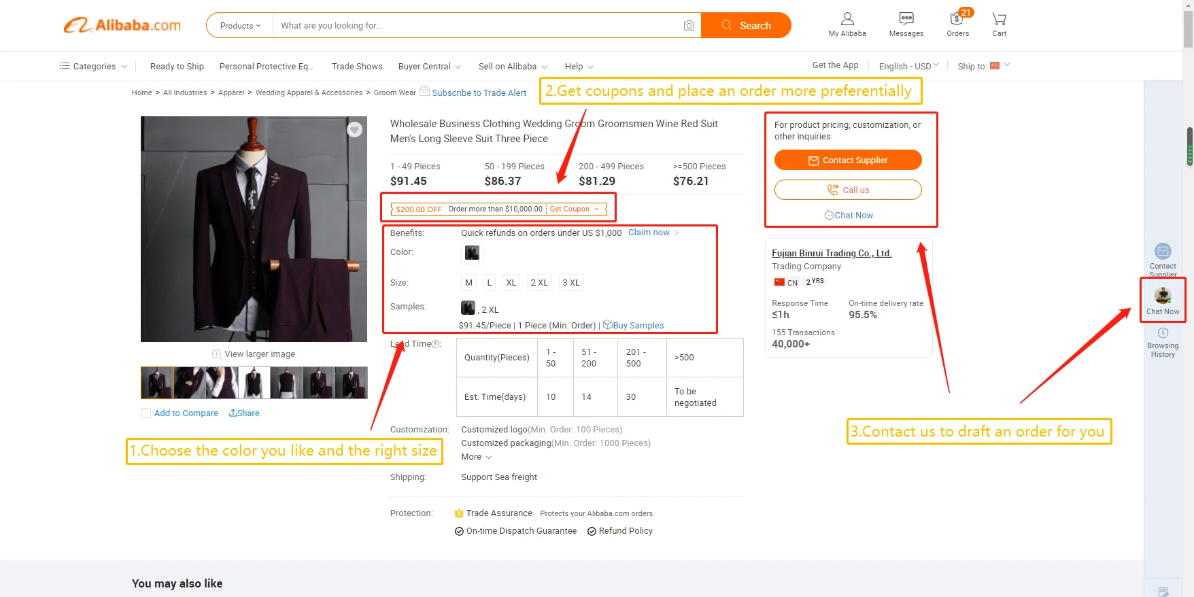Click the Trade Assurance shield icon

(459, 513)
